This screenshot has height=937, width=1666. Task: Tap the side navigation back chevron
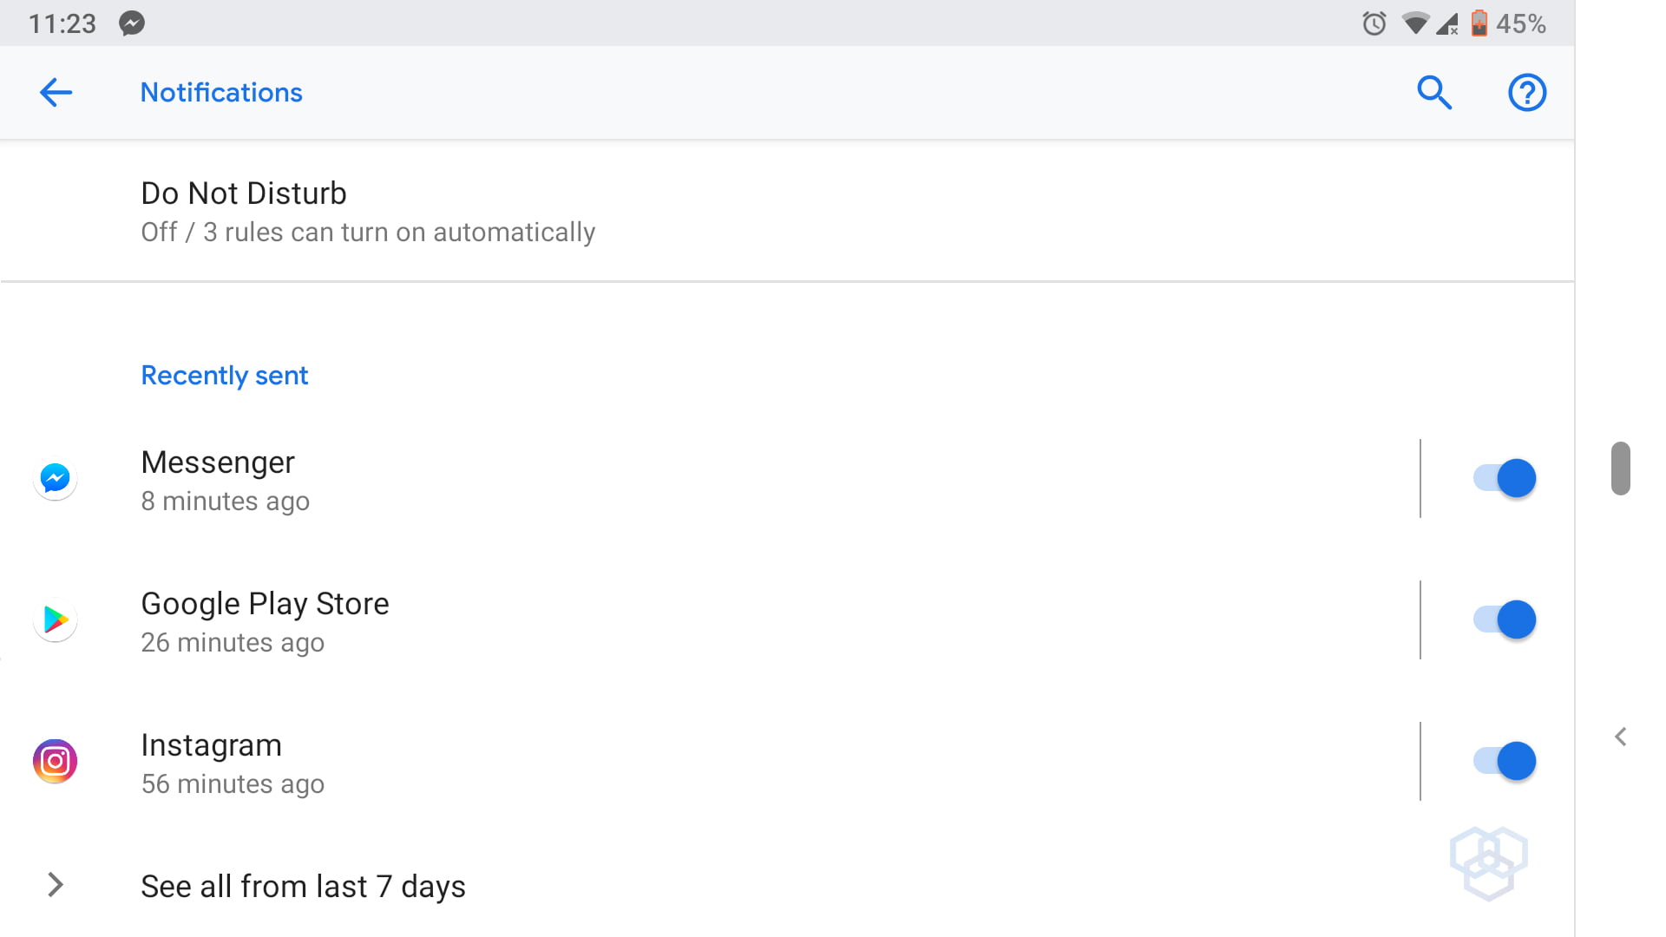[1620, 737]
